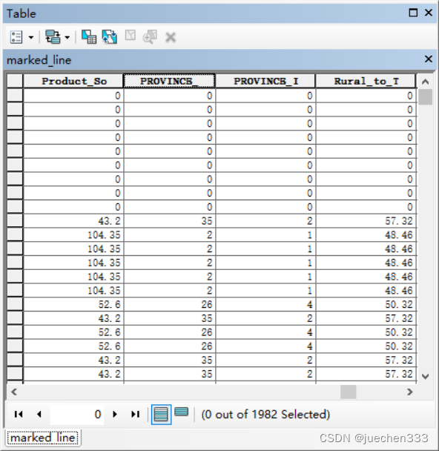Click the Zoom To Selected icon
Image resolution: width=439 pixels, height=451 pixels.
tap(150, 37)
